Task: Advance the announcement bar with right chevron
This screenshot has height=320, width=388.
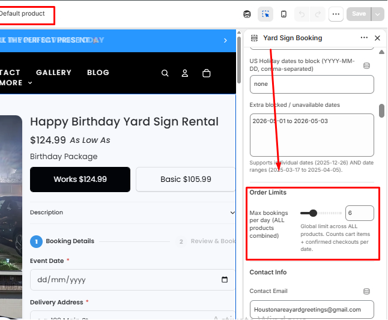Action: click(225, 40)
